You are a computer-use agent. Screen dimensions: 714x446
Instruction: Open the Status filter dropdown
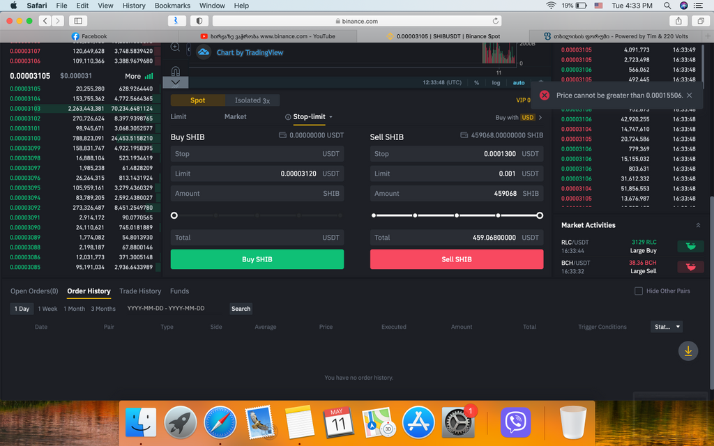(667, 327)
